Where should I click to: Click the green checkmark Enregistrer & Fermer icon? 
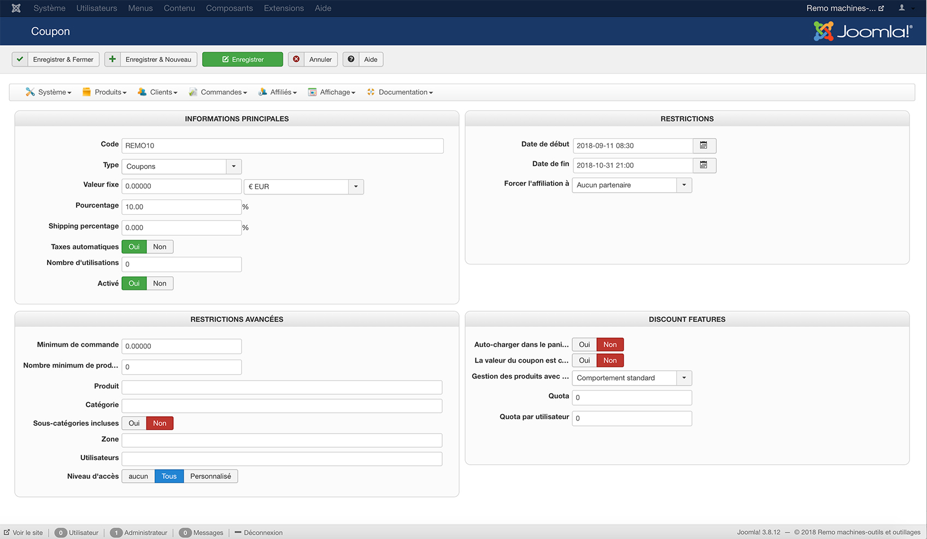coord(20,59)
